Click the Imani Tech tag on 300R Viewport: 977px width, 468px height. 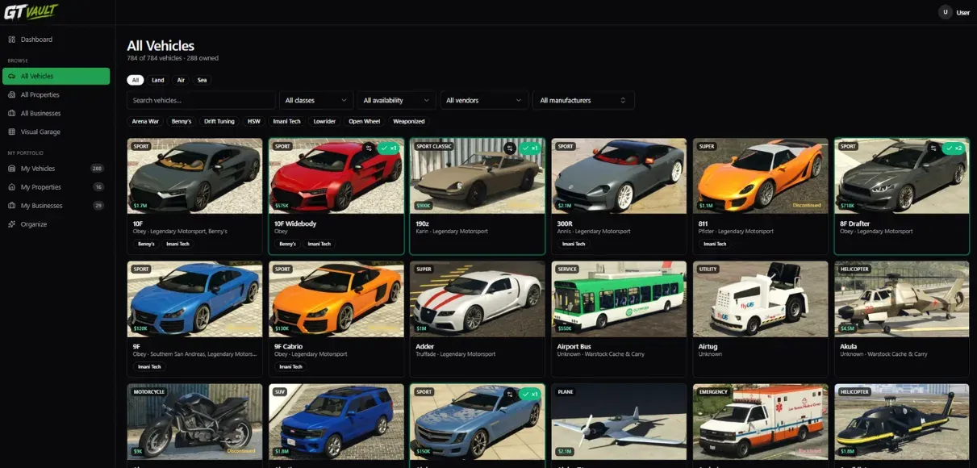pos(574,244)
